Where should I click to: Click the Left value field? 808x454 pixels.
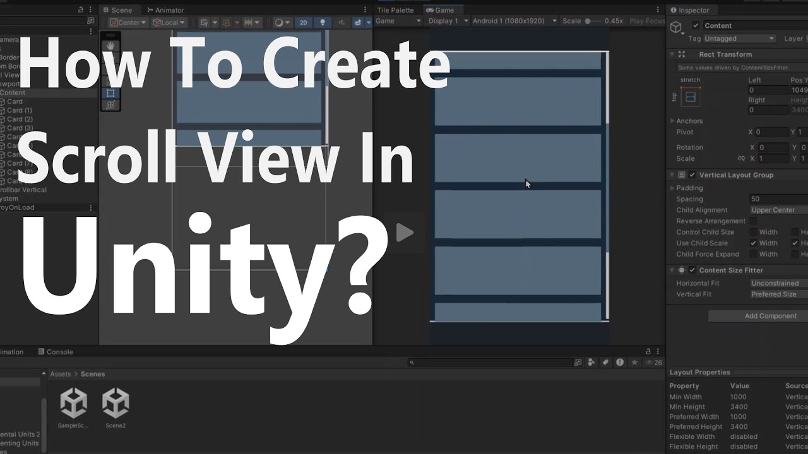point(768,90)
